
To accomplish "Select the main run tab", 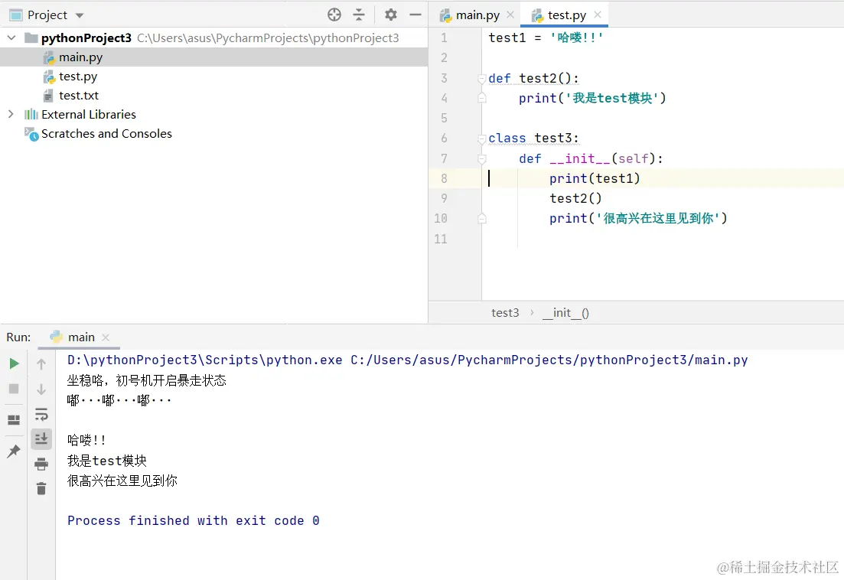I will (81, 337).
